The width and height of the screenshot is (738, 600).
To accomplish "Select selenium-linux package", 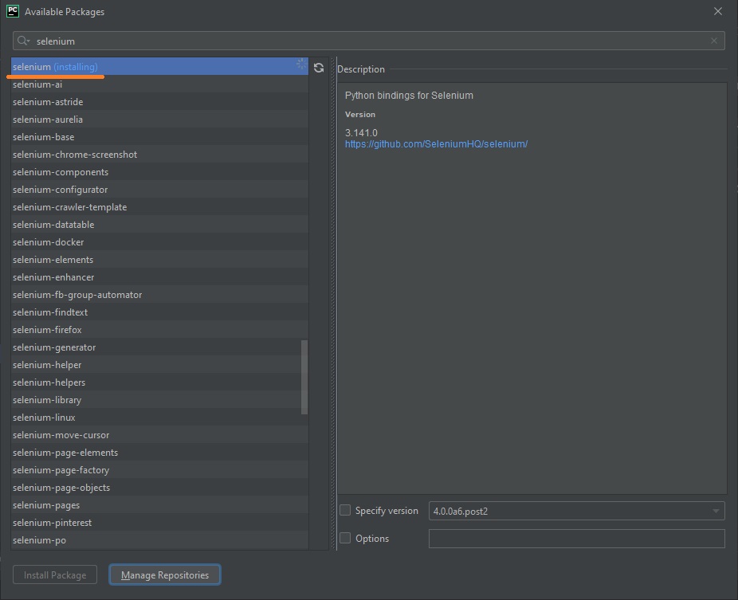I will pyautogui.click(x=159, y=418).
